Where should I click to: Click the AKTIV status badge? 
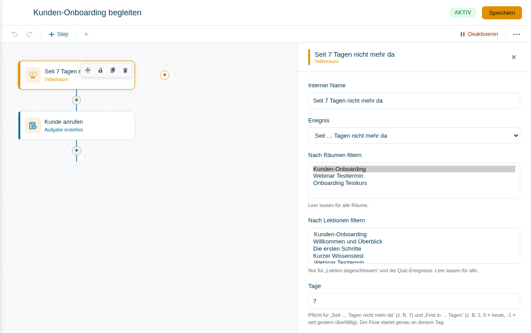pos(463,13)
